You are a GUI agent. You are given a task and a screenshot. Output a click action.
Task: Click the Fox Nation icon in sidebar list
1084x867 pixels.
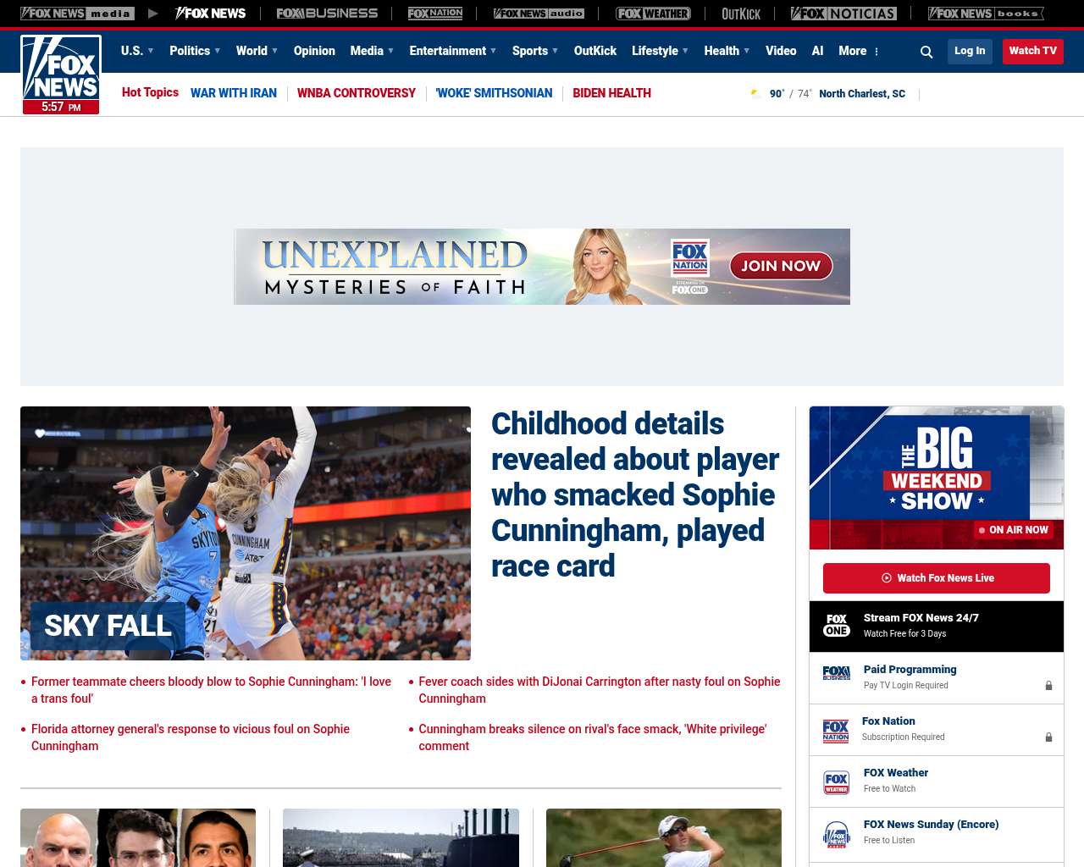[x=836, y=731]
